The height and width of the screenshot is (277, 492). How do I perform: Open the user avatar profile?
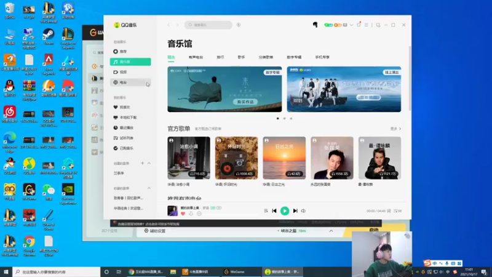pos(315,25)
